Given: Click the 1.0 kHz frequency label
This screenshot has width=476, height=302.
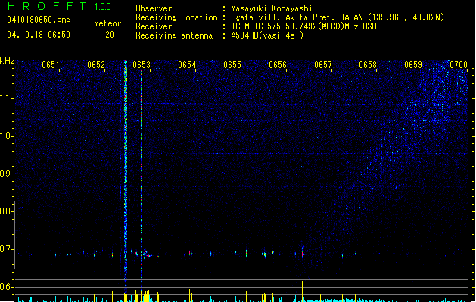Looking at the screenshot, I should point(6,136).
